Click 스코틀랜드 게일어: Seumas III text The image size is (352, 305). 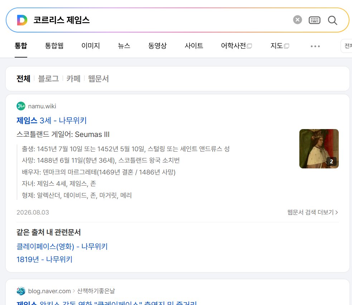[x=63, y=134]
